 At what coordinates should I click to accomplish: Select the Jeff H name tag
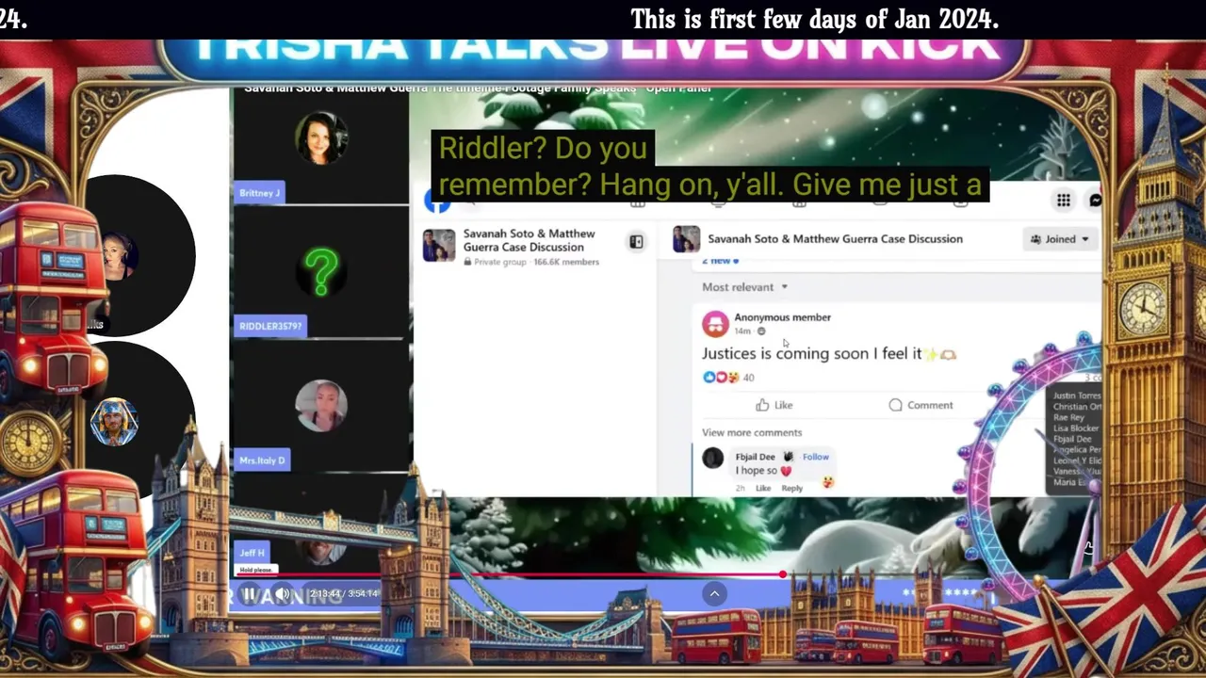click(253, 553)
